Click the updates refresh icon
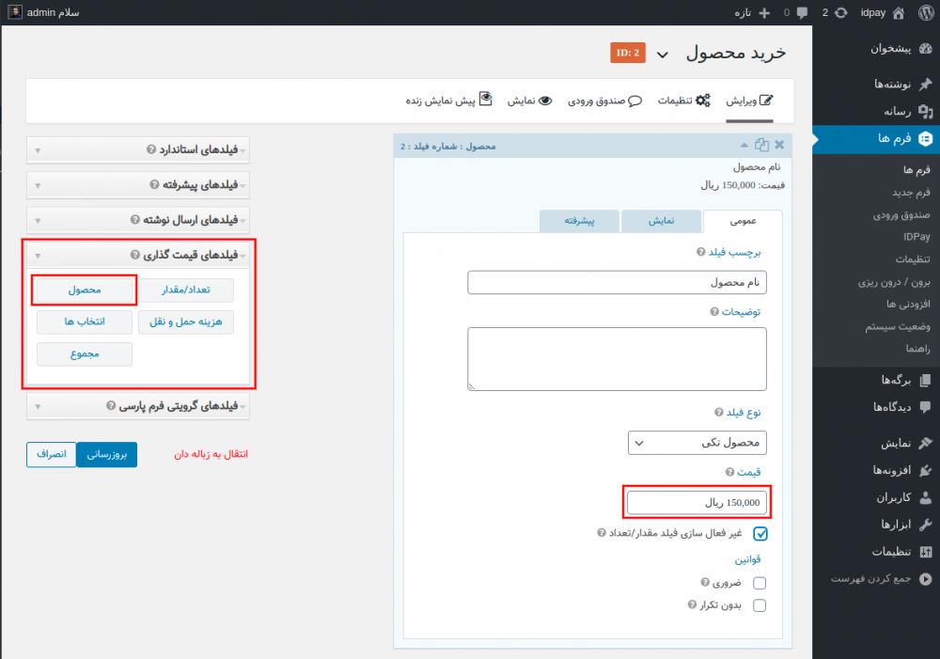The image size is (940, 659). click(x=841, y=12)
